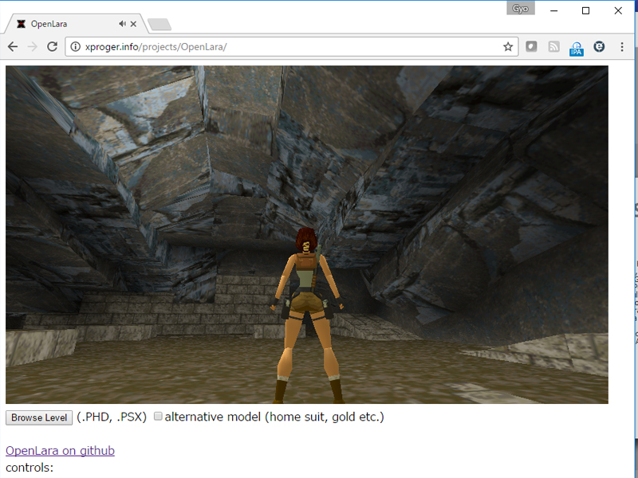This screenshot has height=478, width=638.
Task: Open a new tab
Action: [x=159, y=24]
